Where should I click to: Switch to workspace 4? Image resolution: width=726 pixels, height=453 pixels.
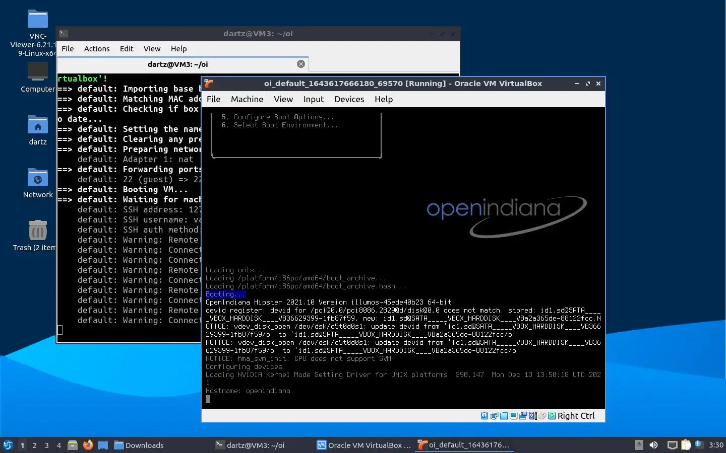pyautogui.click(x=58, y=445)
